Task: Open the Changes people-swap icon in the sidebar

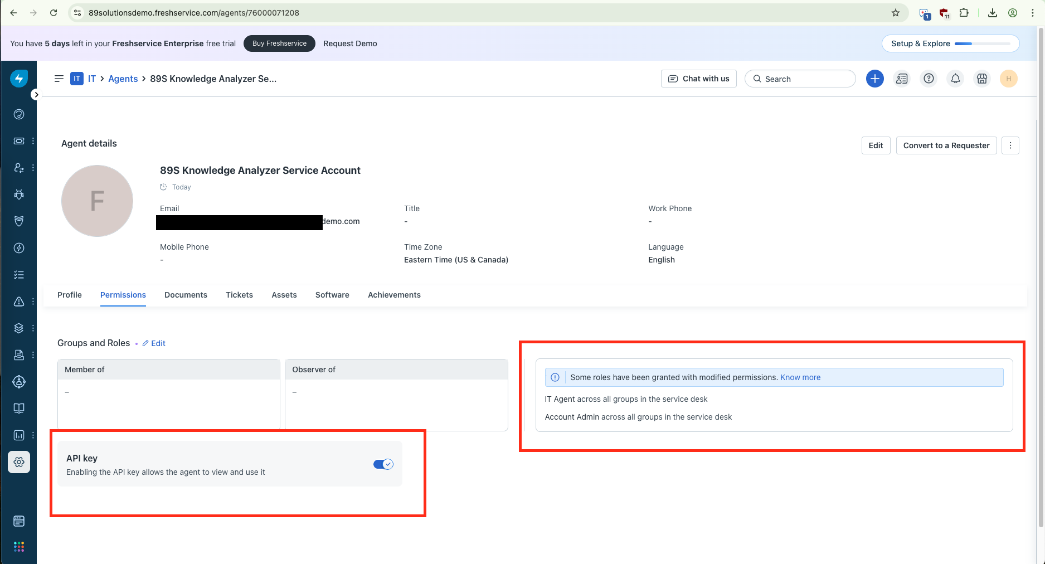Action: [x=19, y=168]
